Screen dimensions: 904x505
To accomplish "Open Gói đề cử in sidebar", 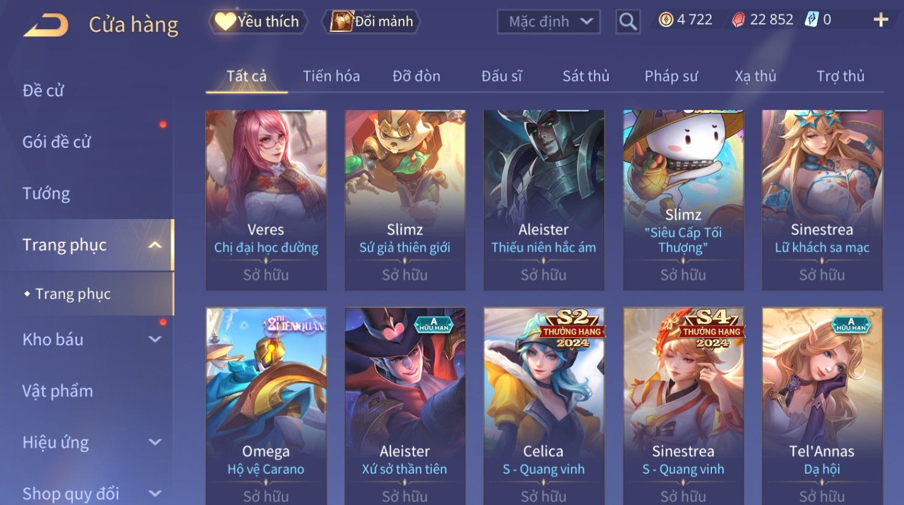I will click(56, 142).
